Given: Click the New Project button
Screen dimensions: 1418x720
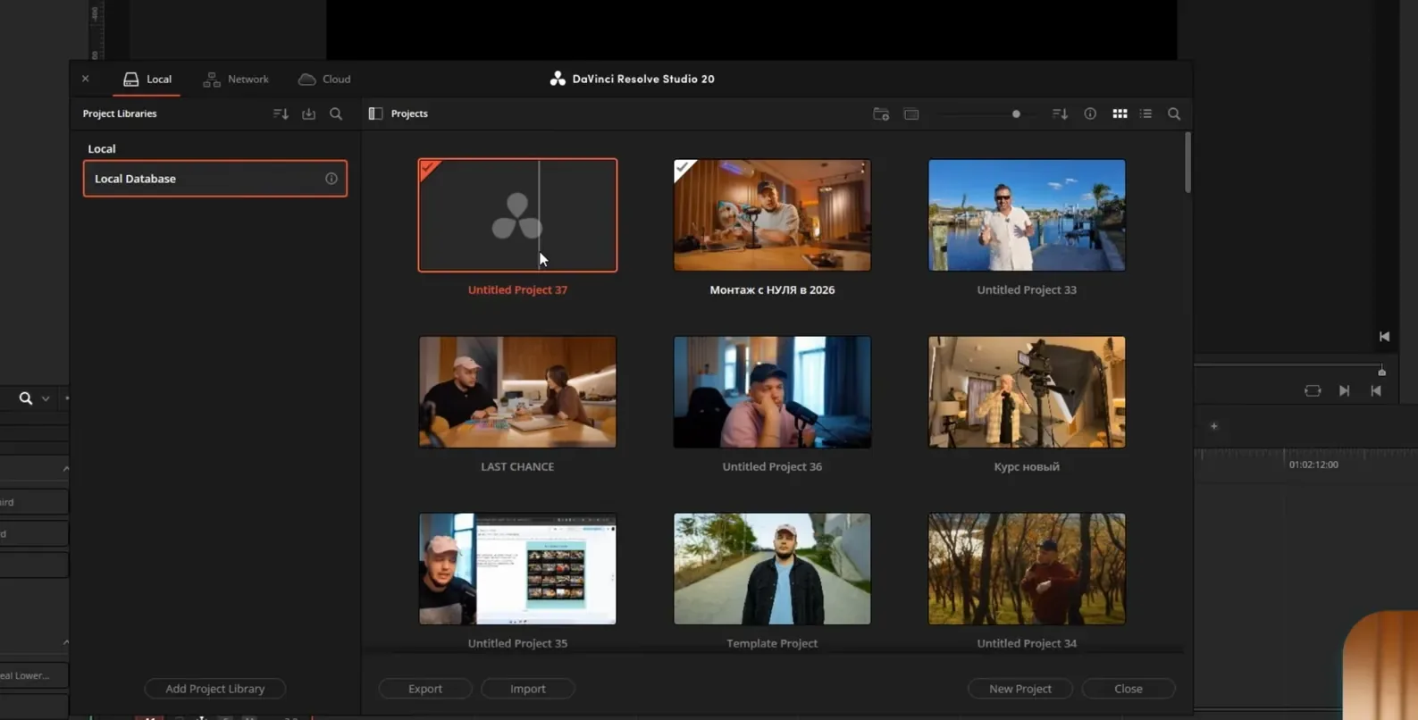Looking at the screenshot, I should click(1020, 689).
